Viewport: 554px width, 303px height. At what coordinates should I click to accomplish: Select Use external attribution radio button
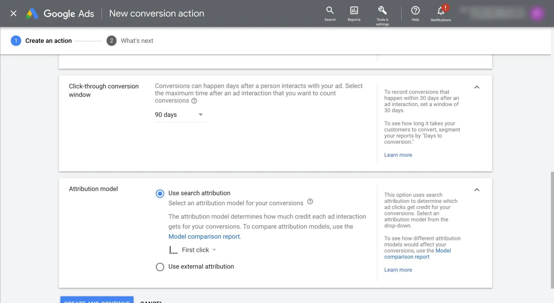coord(160,267)
